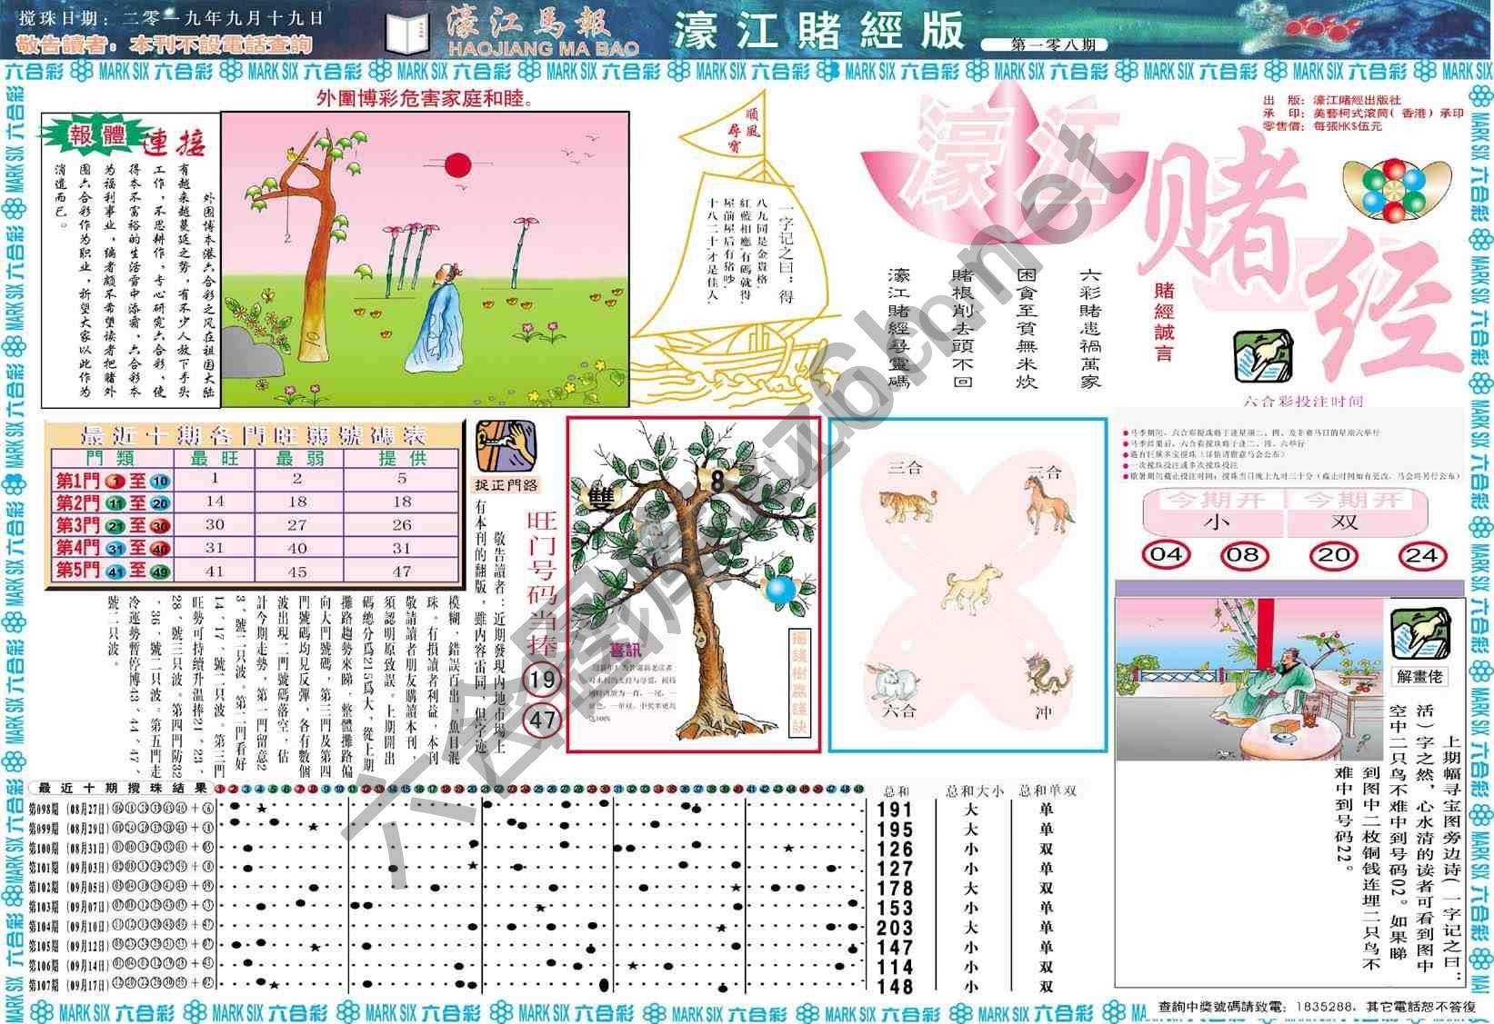This screenshot has width=1494, height=1024.
Task: Select the 第098期 draw result row
Action: click(122, 808)
